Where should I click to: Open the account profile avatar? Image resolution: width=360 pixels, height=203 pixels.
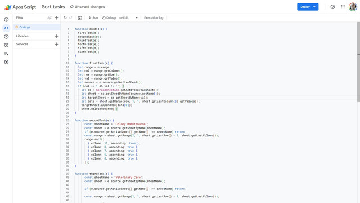353,7
